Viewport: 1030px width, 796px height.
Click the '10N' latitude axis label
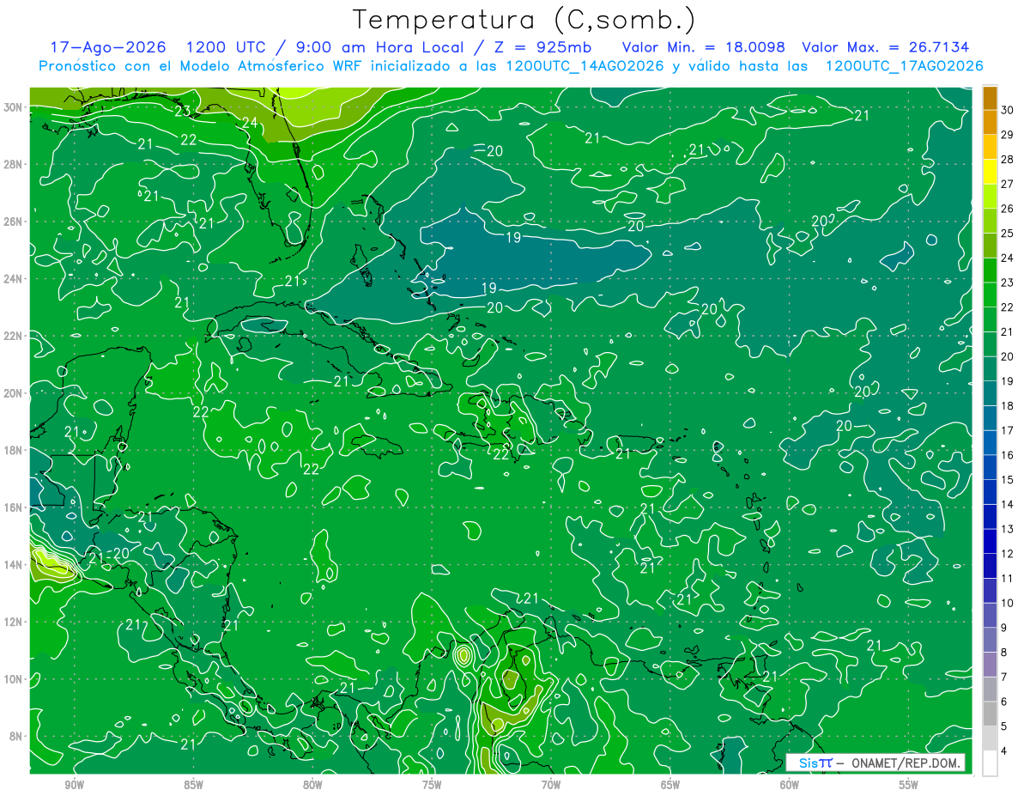(x=14, y=679)
